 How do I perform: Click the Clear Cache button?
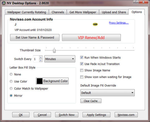(x=91, y=101)
